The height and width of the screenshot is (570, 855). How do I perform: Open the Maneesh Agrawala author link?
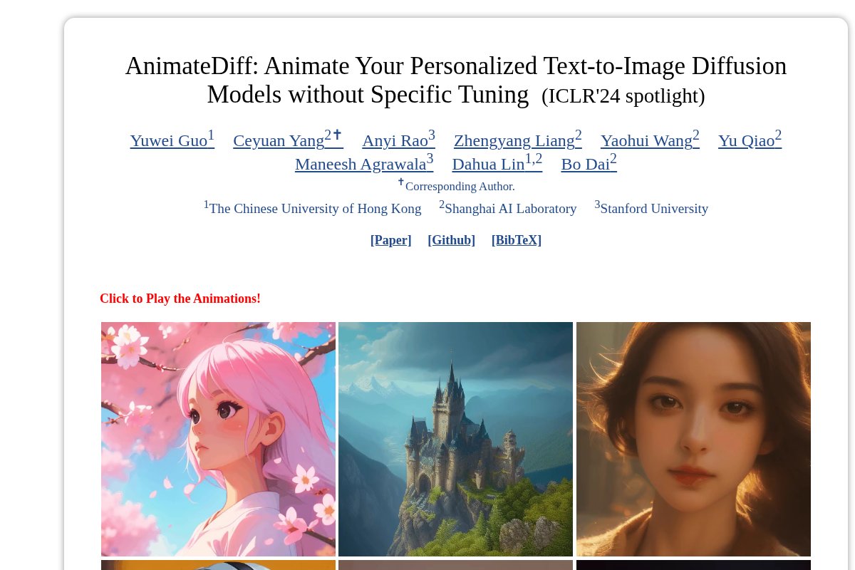(x=364, y=163)
